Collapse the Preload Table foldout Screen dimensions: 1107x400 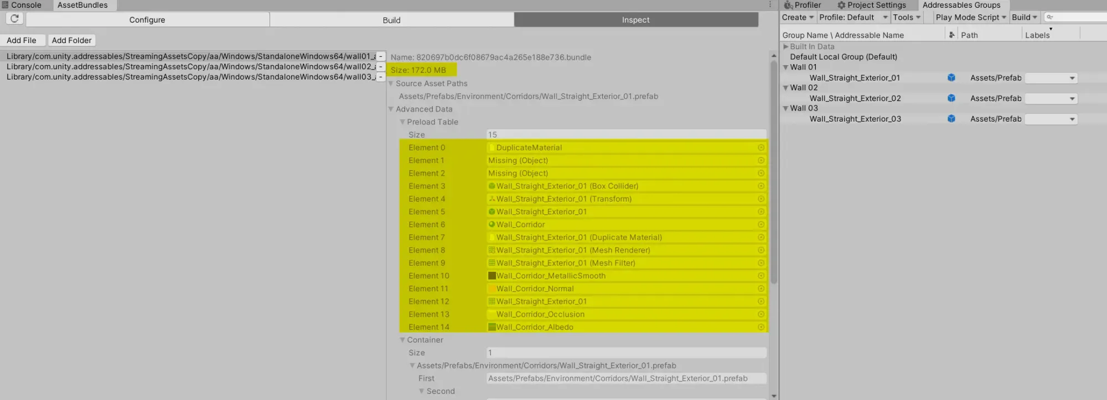[x=402, y=122]
